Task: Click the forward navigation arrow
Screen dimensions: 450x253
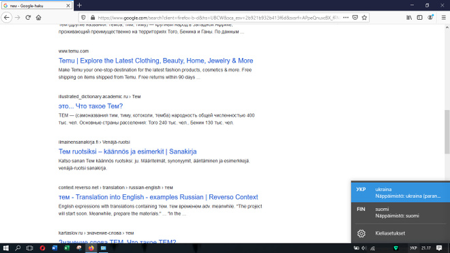Action: (18, 18)
